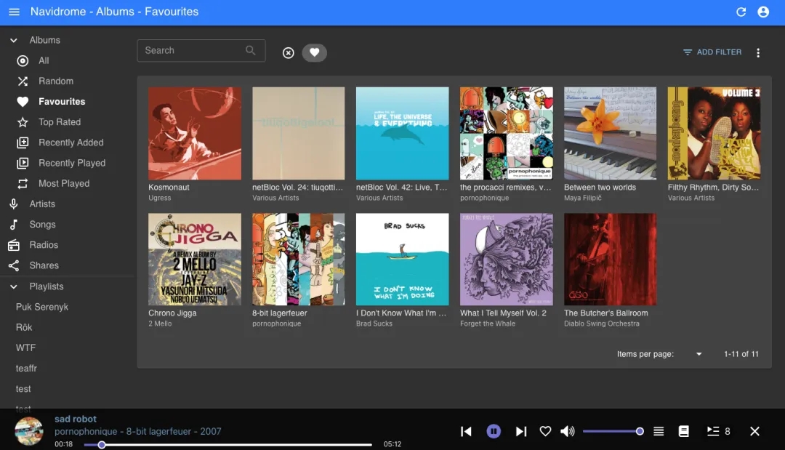Viewport: 785px width, 450px height.
Task: Close the player bar with the X
Action: pyautogui.click(x=754, y=431)
